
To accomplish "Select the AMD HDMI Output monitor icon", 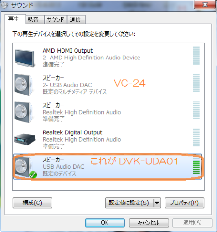I will [x=25, y=58].
